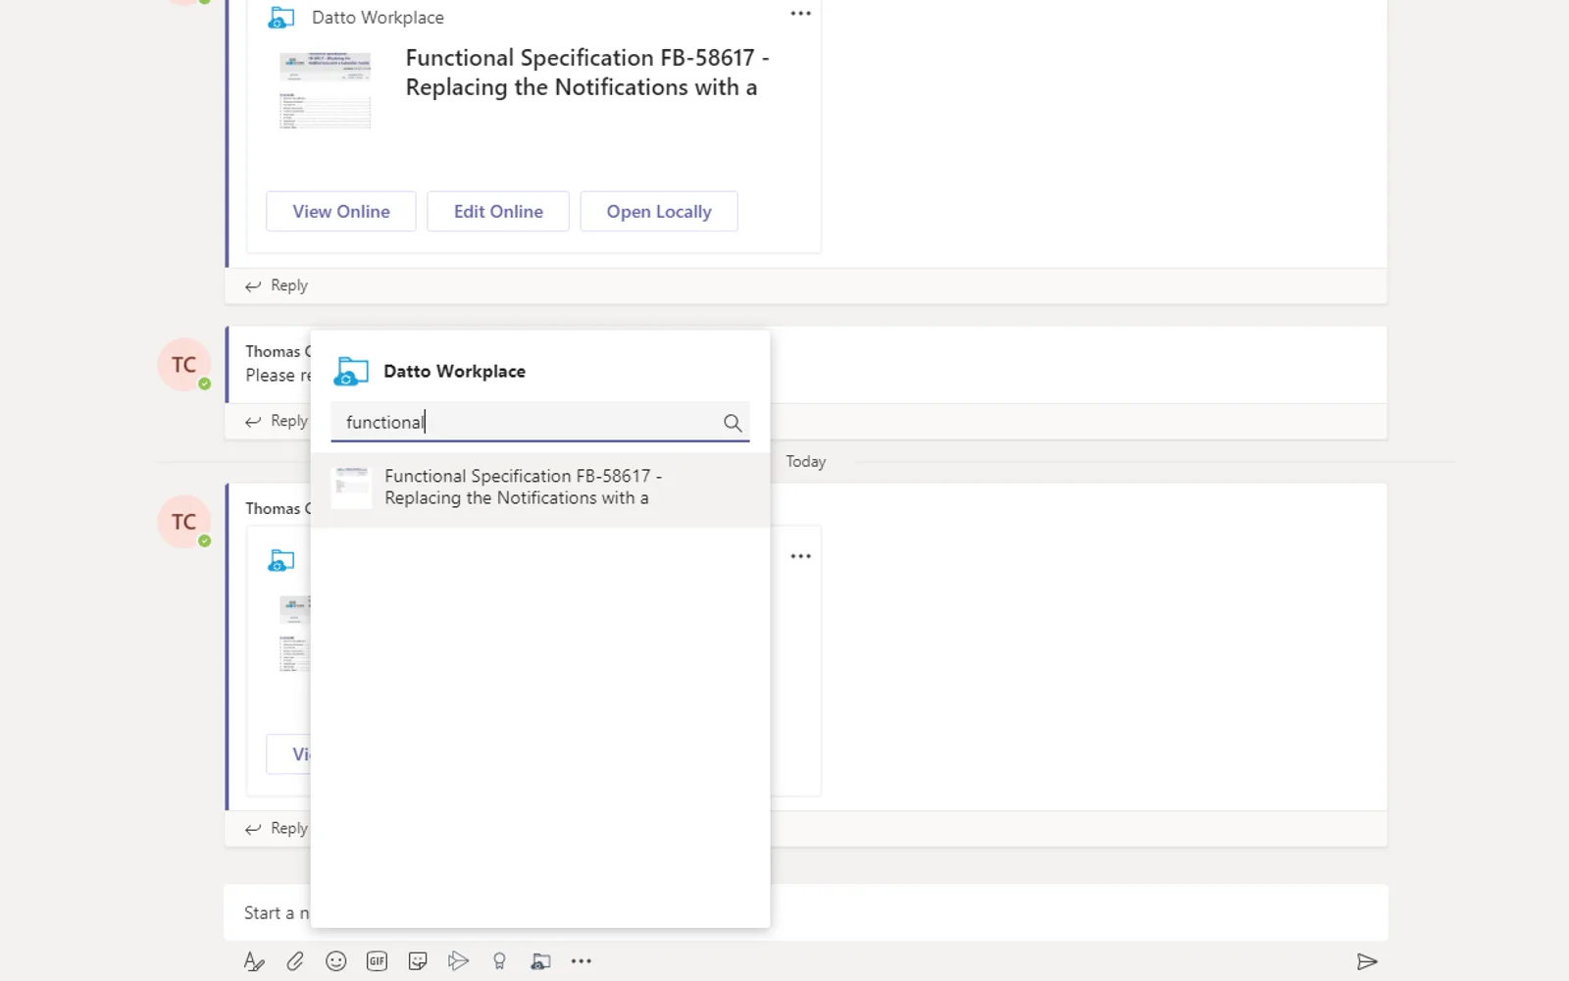
Task: Click the Stream arrow icon in toolbar
Action: [458, 961]
